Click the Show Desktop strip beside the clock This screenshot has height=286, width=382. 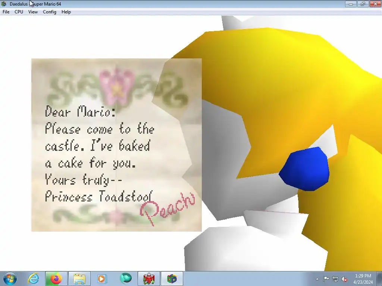tap(380, 279)
